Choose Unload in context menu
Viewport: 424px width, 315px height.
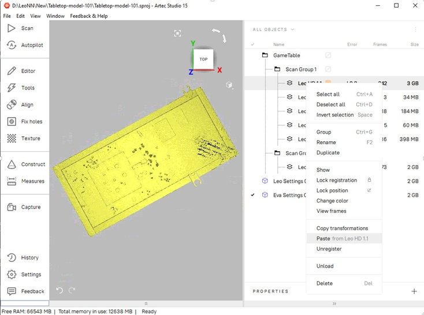344,266
